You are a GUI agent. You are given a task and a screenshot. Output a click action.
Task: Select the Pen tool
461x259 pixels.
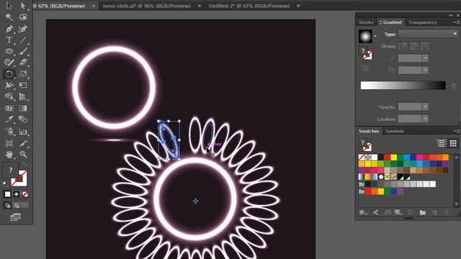[x=9, y=29]
